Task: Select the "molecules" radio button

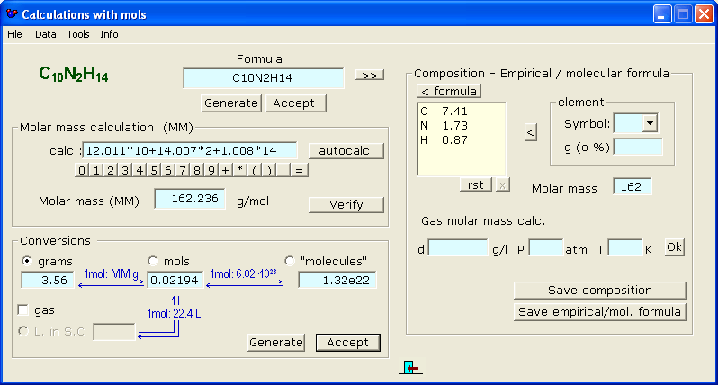Action: click(x=290, y=261)
